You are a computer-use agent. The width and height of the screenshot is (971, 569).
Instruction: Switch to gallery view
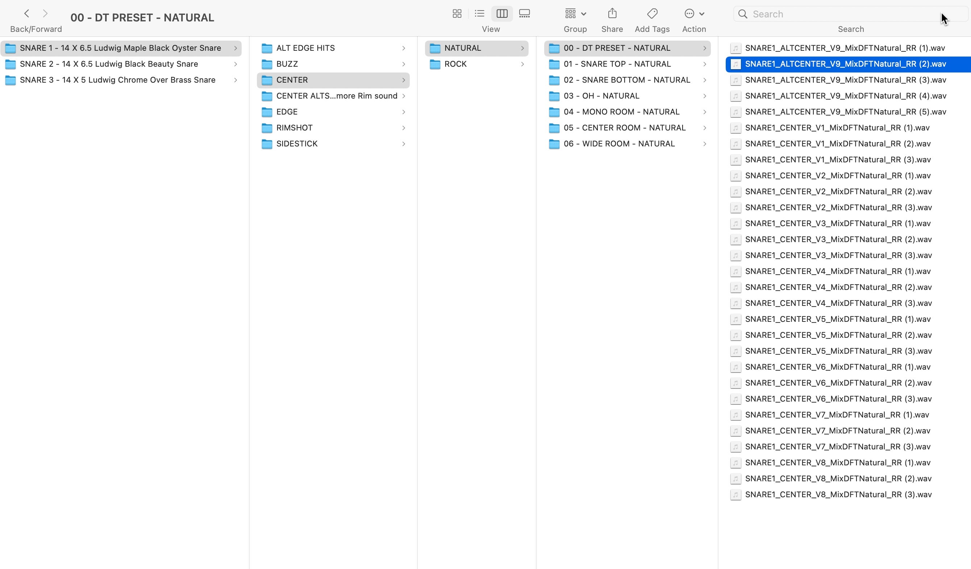coord(524,14)
